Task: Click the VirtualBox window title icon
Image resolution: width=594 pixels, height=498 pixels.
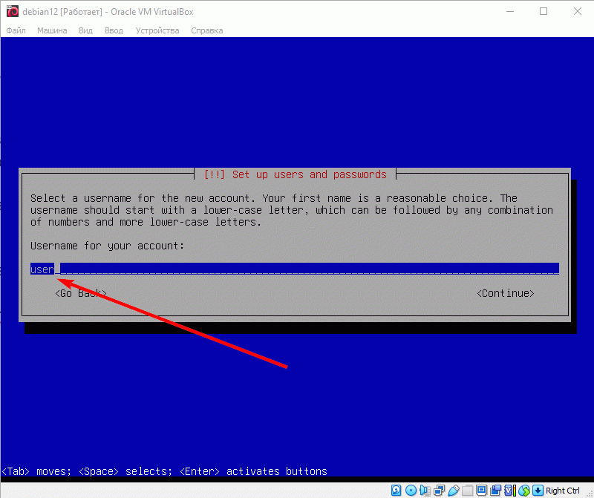Action: [x=12, y=12]
